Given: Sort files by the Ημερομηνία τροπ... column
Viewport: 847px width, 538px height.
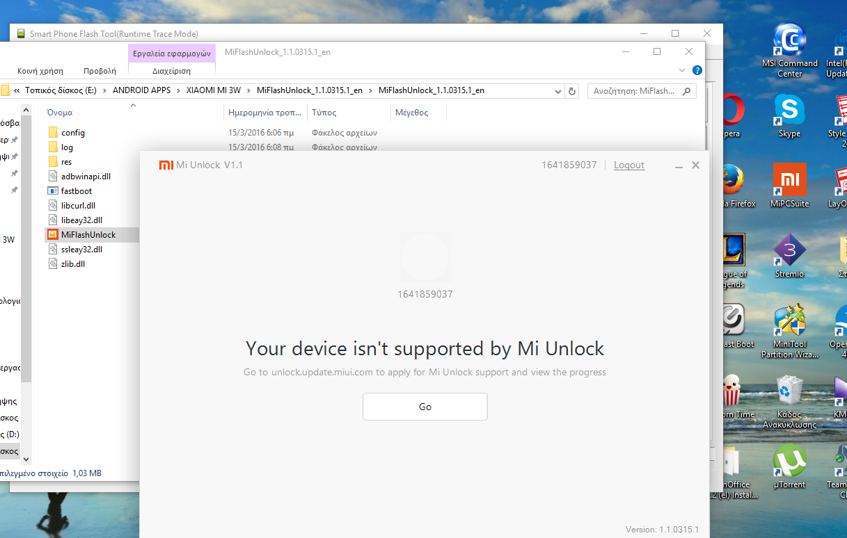Looking at the screenshot, I should pyautogui.click(x=266, y=112).
